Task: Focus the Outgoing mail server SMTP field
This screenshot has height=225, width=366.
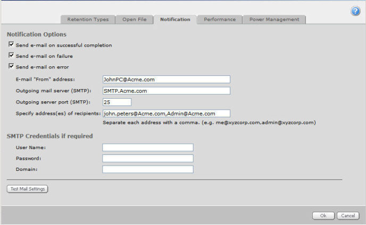Action: coord(166,91)
